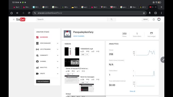Click 'Send me messages' title

click(x=87, y=77)
